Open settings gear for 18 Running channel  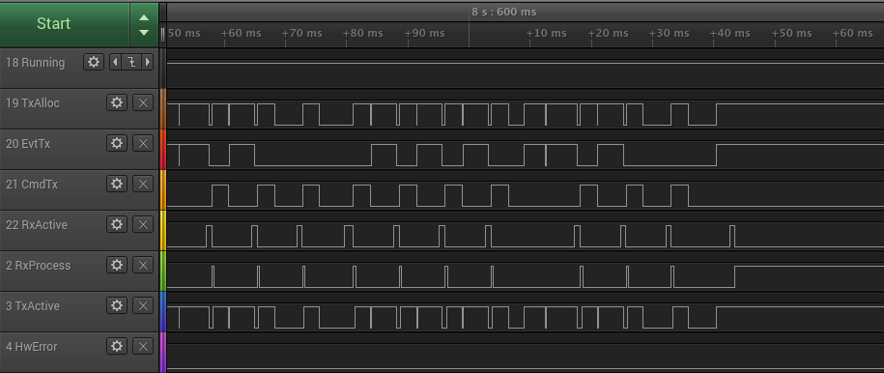tap(94, 62)
